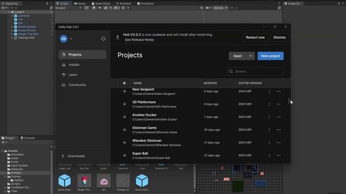Screen dimensions: 346x194
Task: Open more options for New Sergeant
Action: (x=278, y=91)
